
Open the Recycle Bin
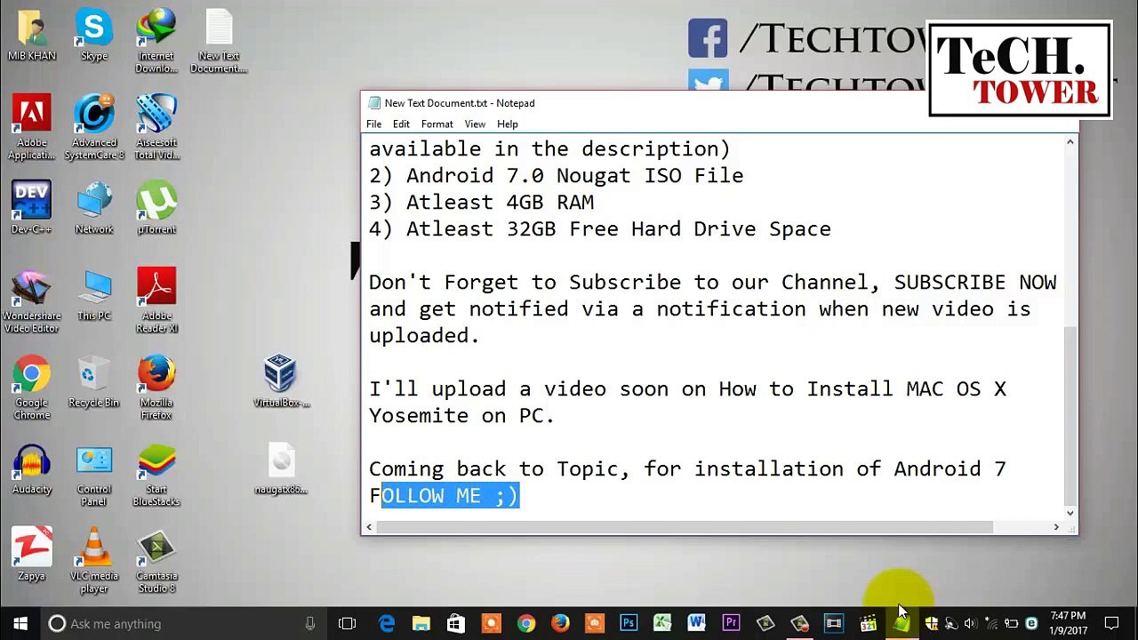pos(94,382)
